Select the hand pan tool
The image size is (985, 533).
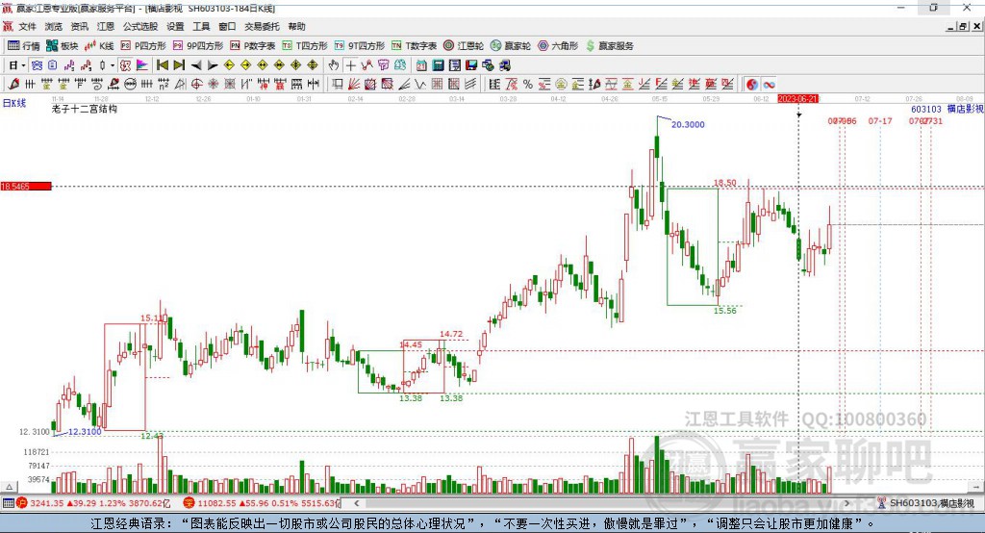(x=334, y=65)
